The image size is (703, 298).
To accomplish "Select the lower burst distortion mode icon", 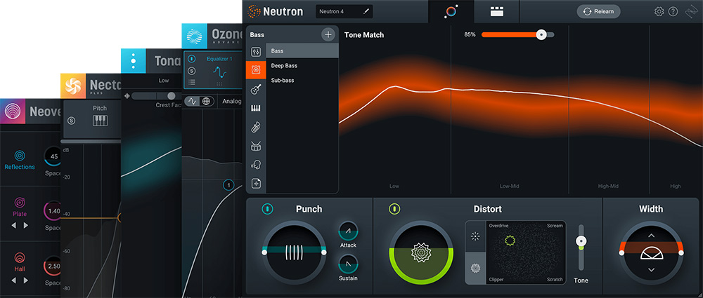I will coord(475,268).
